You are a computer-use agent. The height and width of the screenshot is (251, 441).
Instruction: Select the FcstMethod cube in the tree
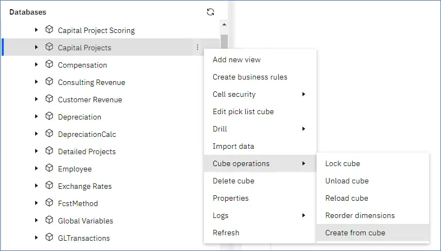(78, 203)
